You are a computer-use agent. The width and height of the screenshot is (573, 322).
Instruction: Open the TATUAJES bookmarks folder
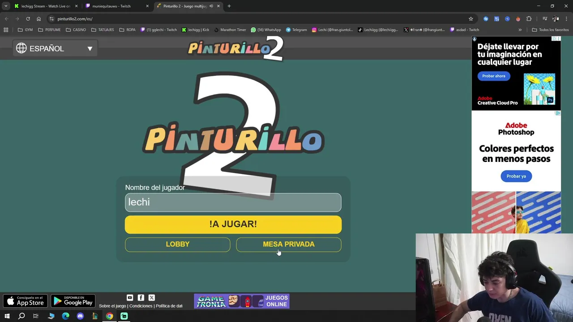coord(103,30)
